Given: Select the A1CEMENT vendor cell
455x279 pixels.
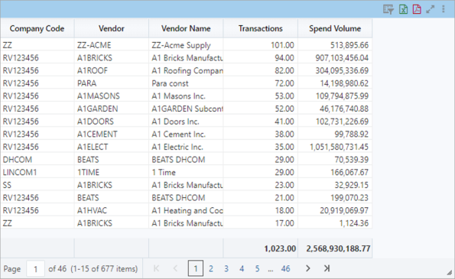Looking at the screenshot, I should (112, 134).
